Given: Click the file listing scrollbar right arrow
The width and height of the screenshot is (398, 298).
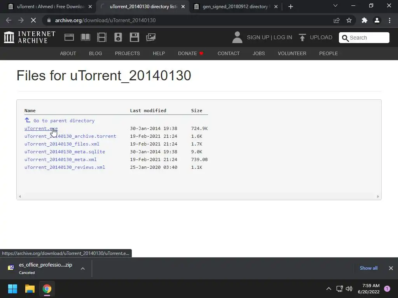Looking at the screenshot, I should point(378,196).
